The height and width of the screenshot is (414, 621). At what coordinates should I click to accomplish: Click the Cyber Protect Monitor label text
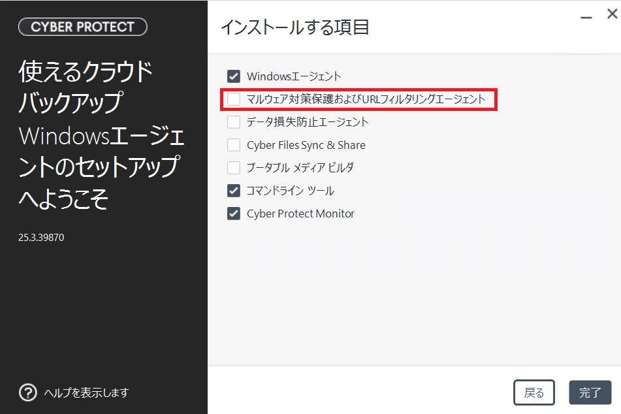coord(300,214)
